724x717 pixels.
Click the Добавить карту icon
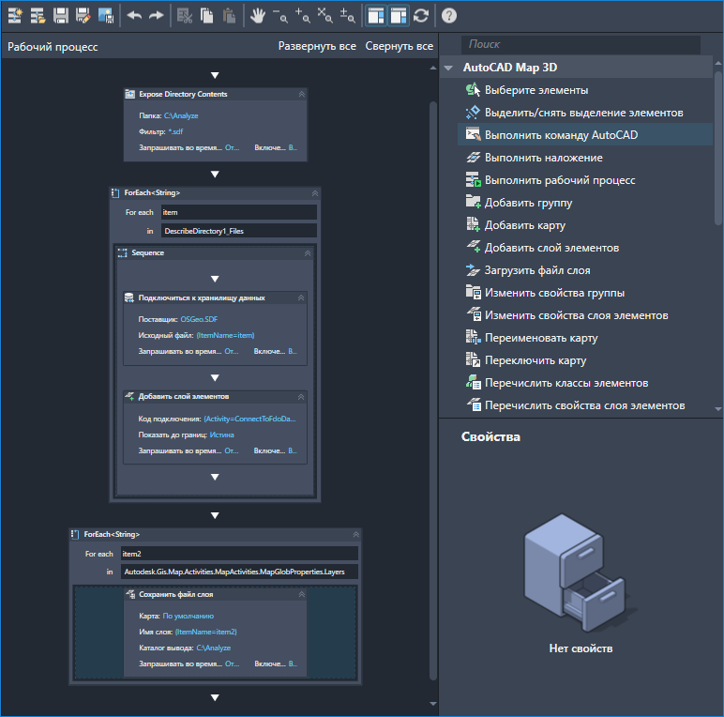473,224
